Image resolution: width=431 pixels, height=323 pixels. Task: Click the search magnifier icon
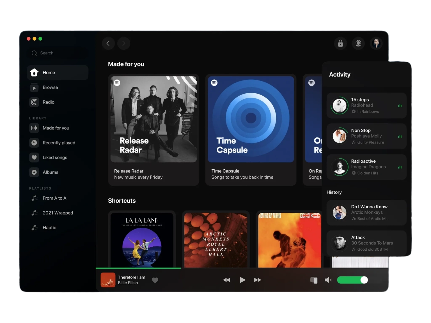coord(34,53)
